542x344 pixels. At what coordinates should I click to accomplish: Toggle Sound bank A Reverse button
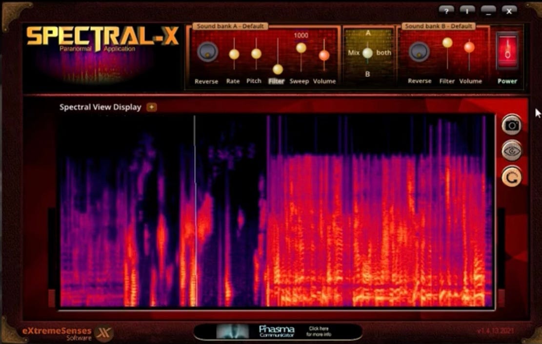tap(207, 52)
